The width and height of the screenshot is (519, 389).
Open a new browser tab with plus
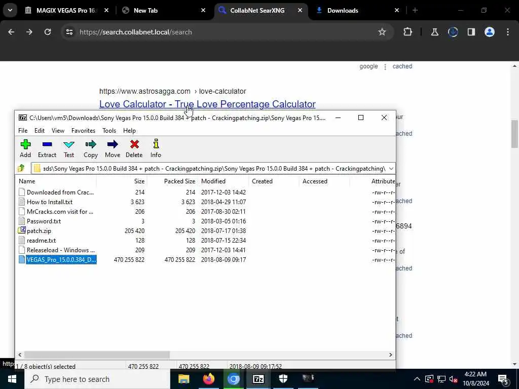click(x=415, y=10)
